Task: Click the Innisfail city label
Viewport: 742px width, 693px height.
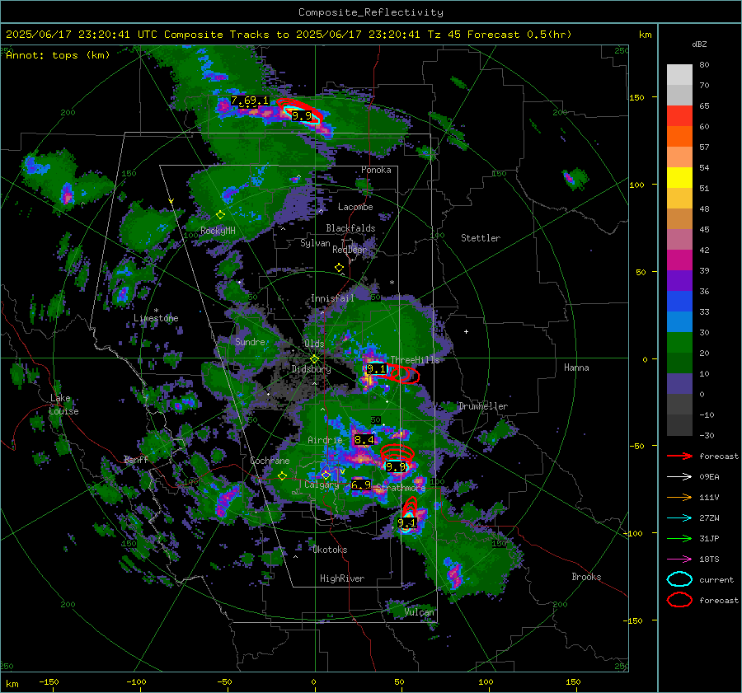Action: 332,298
